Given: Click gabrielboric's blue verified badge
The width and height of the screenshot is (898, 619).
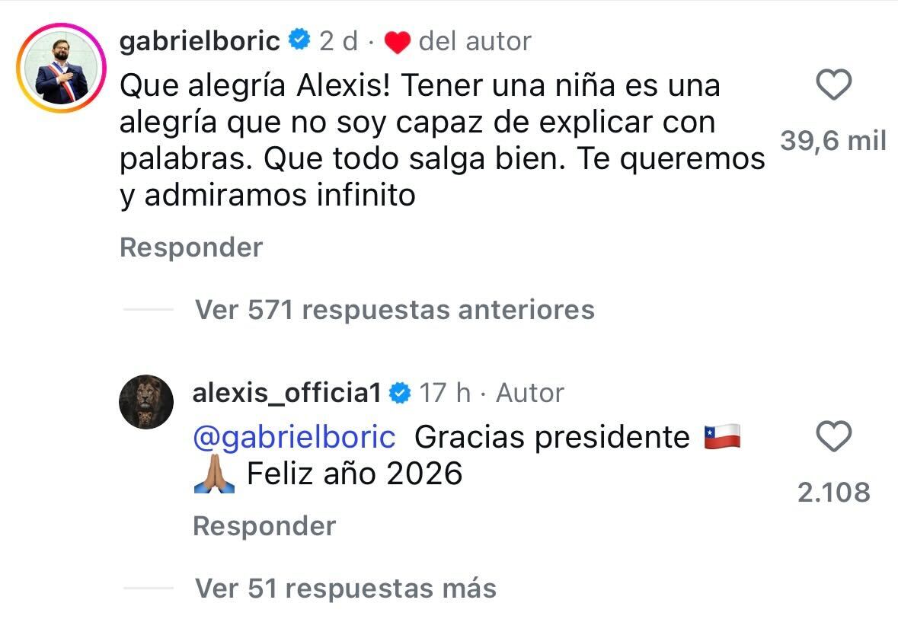Looking at the screenshot, I should coord(299,40).
